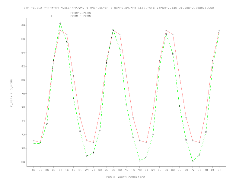Click the x-axis tick label 15

[67, 170]
